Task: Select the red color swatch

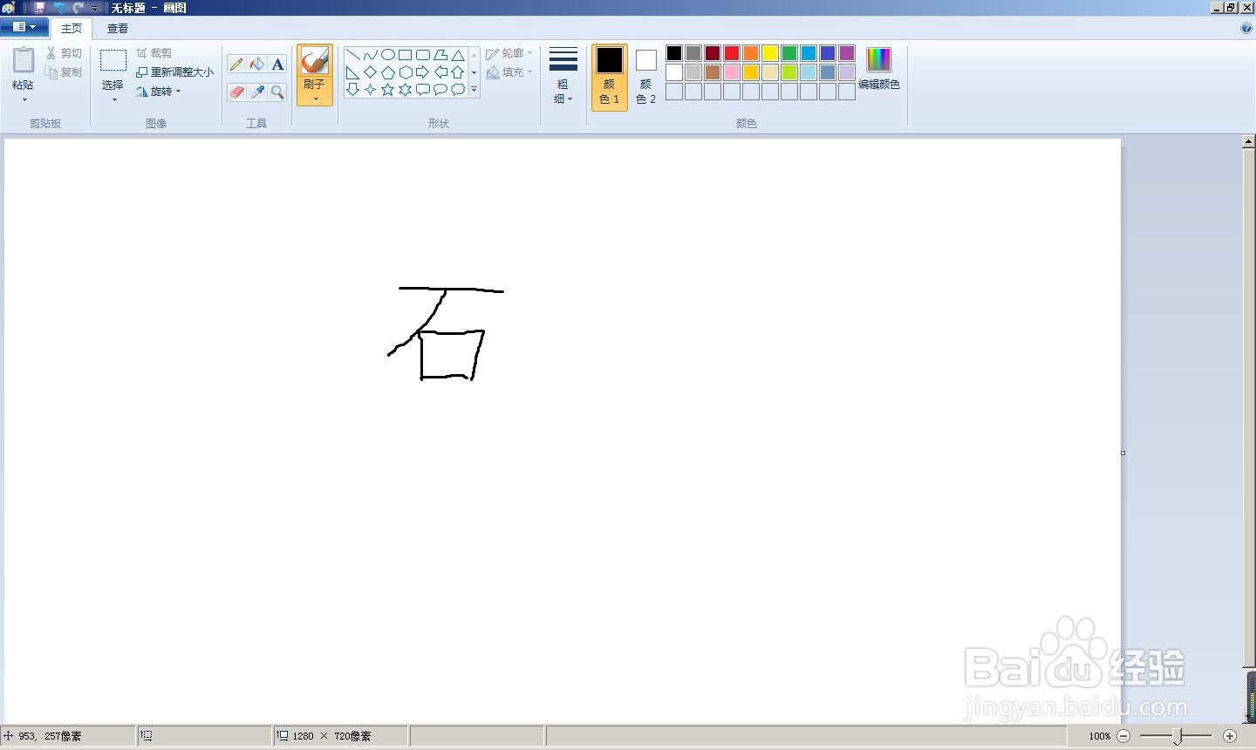Action: click(731, 52)
